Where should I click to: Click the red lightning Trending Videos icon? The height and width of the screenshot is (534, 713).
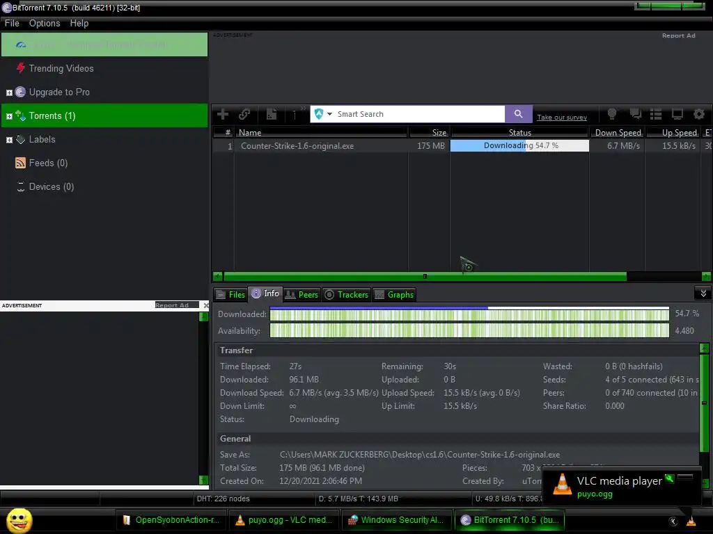20,68
